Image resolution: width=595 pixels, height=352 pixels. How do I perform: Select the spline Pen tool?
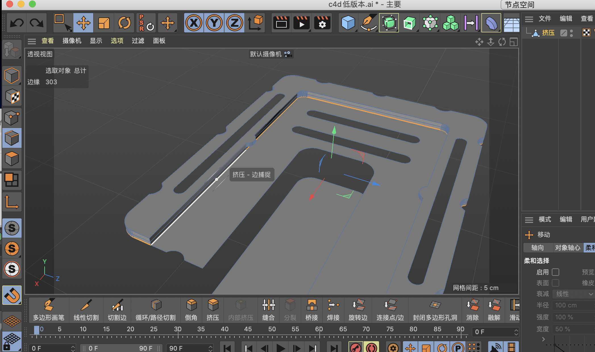click(368, 23)
